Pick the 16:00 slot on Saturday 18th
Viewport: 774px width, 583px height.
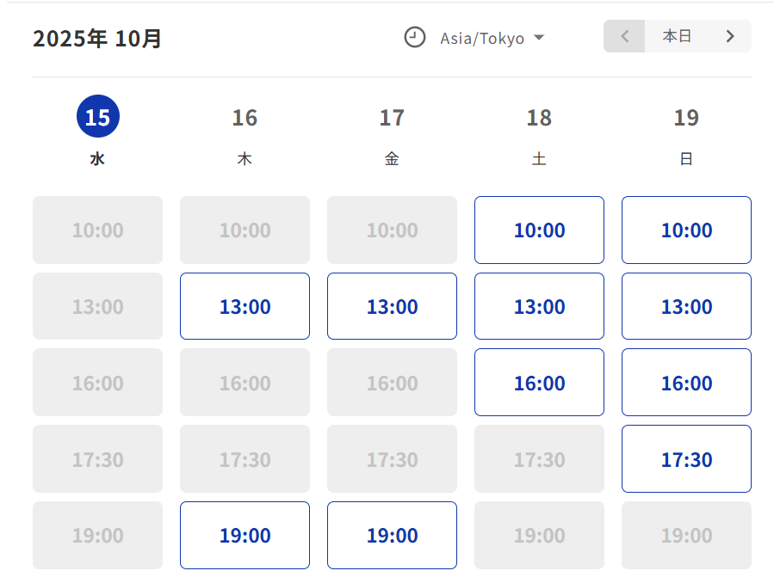tap(539, 383)
